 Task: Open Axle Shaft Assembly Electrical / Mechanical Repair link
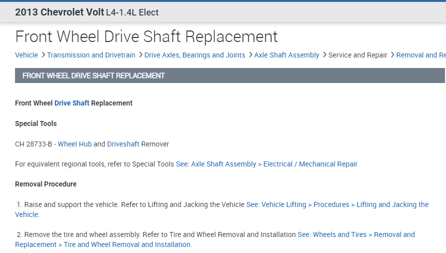(x=267, y=164)
